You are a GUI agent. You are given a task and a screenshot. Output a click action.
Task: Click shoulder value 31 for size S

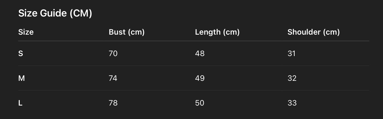point(291,54)
